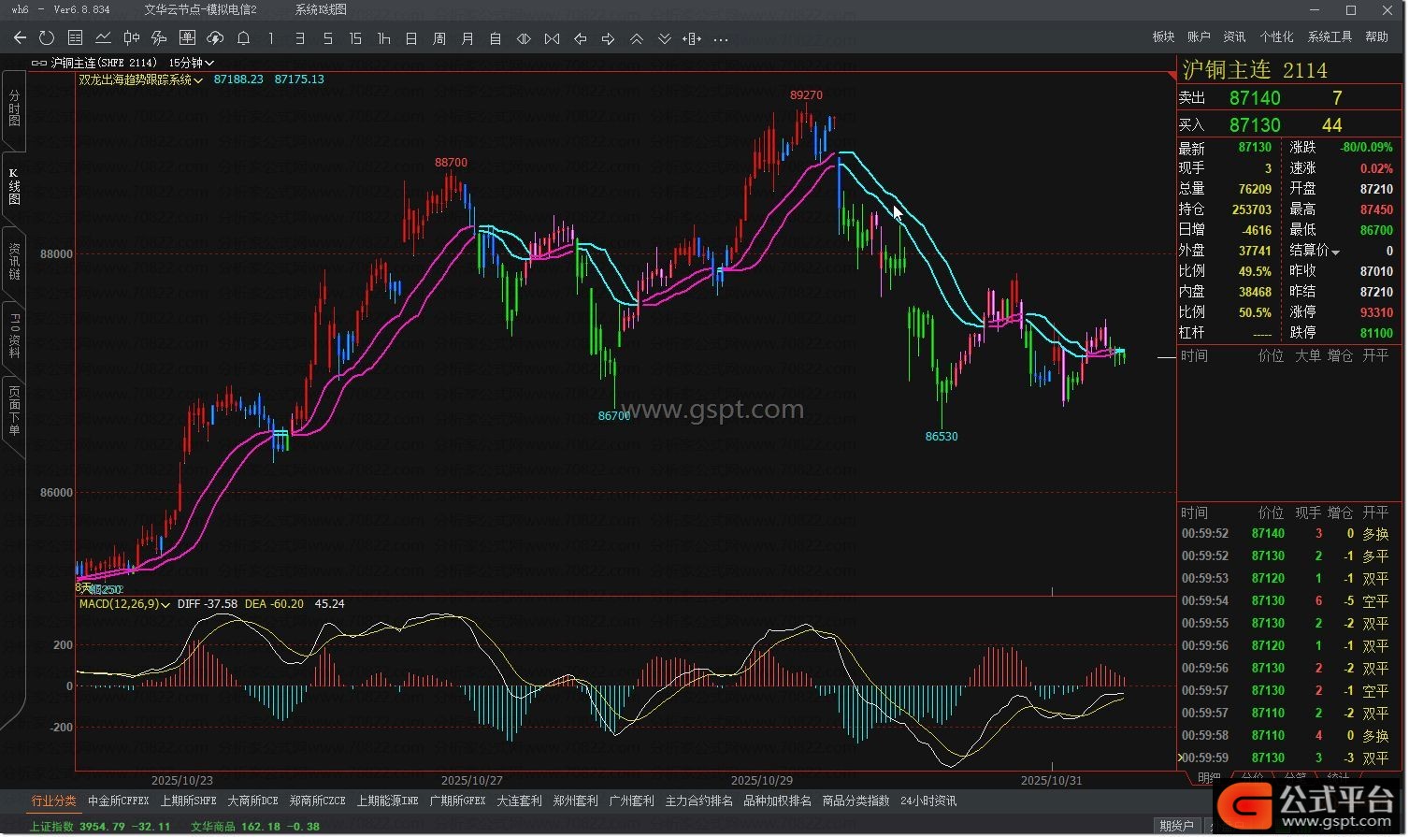Click the refresh icon in toolbar
1409x837 pixels.
click(x=47, y=38)
